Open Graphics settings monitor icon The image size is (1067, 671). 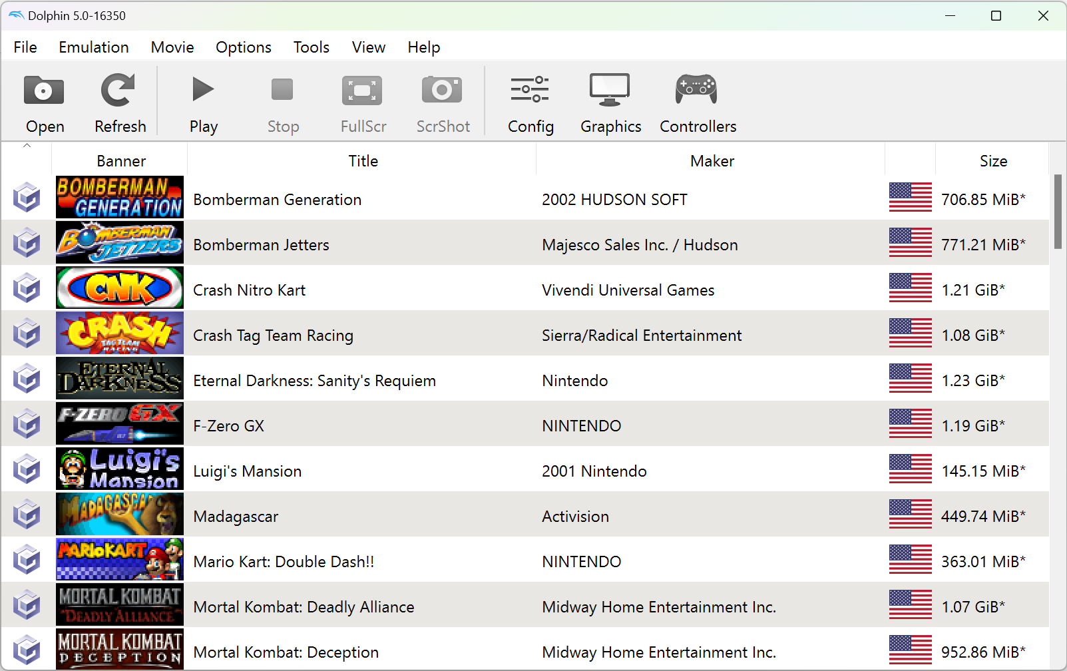click(610, 90)
